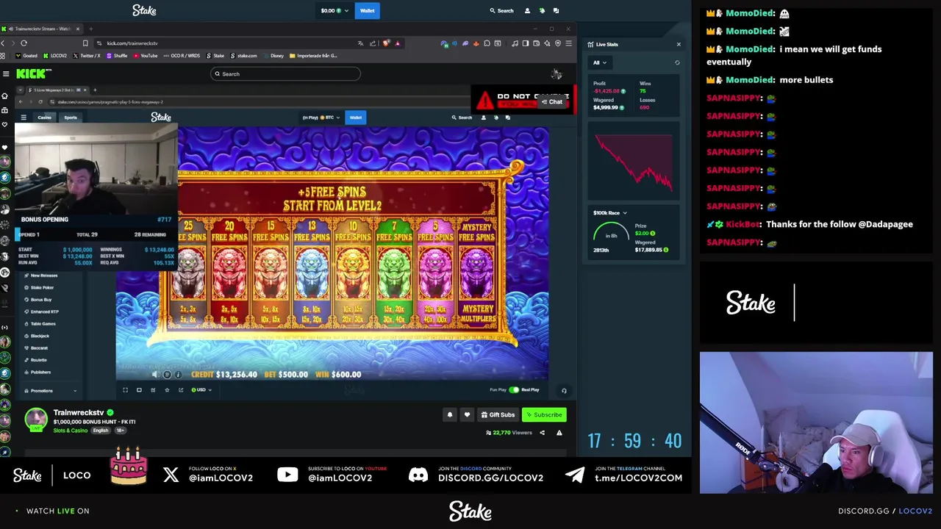Favorite the slot game with star

(167, 390)
